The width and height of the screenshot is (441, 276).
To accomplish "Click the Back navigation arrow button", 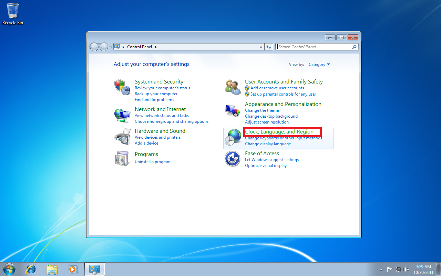I will 94,47.
